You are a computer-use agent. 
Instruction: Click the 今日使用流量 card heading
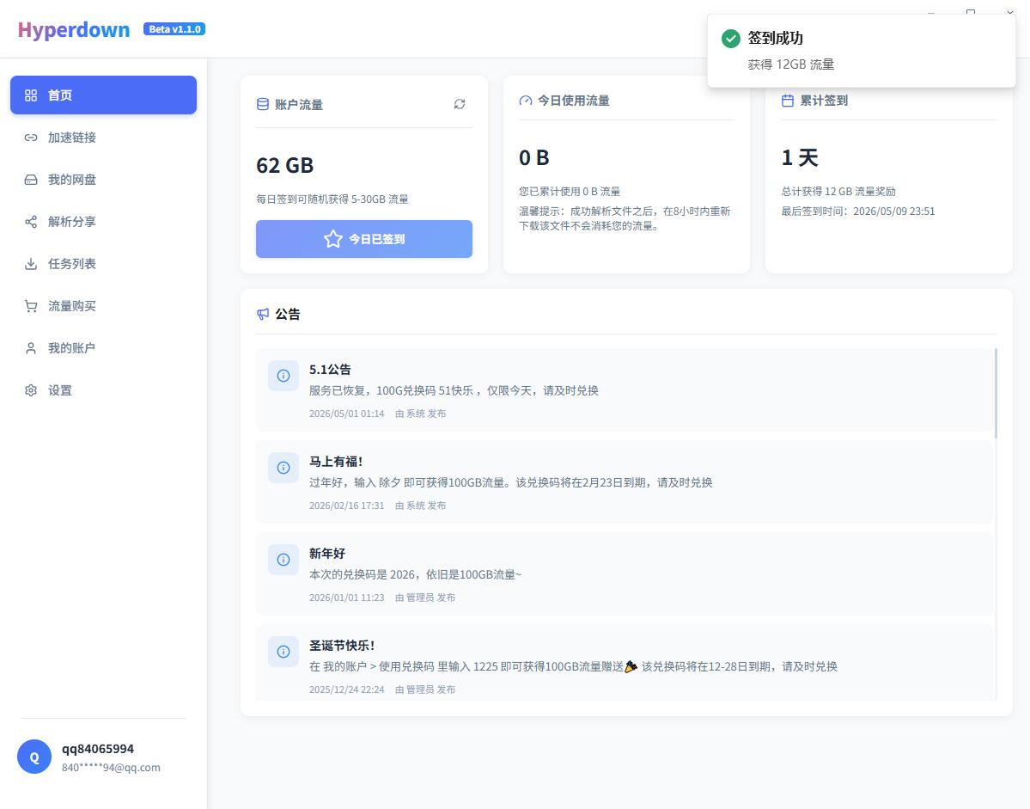[x=574, y=101]
